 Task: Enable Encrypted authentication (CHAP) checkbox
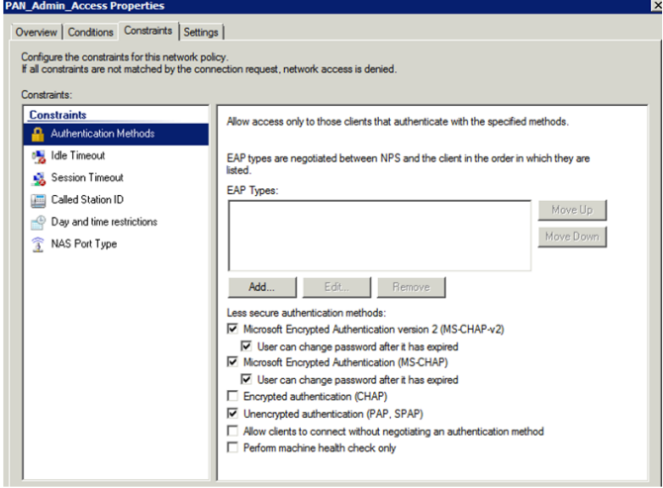(234, 396)
